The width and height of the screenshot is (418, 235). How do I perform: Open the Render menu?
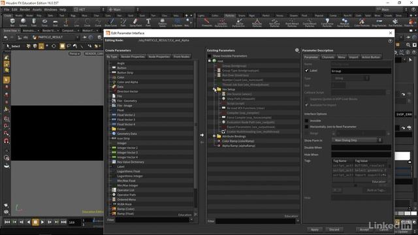(25, 9)
